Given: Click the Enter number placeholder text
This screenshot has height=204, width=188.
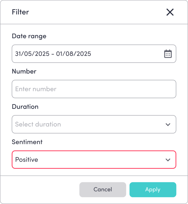Looking at the screenshot, I should tap(36, 89).
